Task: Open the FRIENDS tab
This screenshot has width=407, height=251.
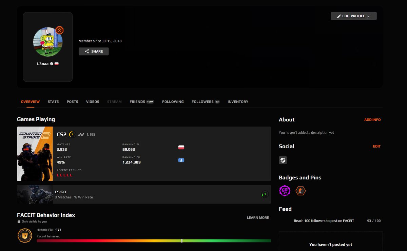Action: [x=142, y=102]
